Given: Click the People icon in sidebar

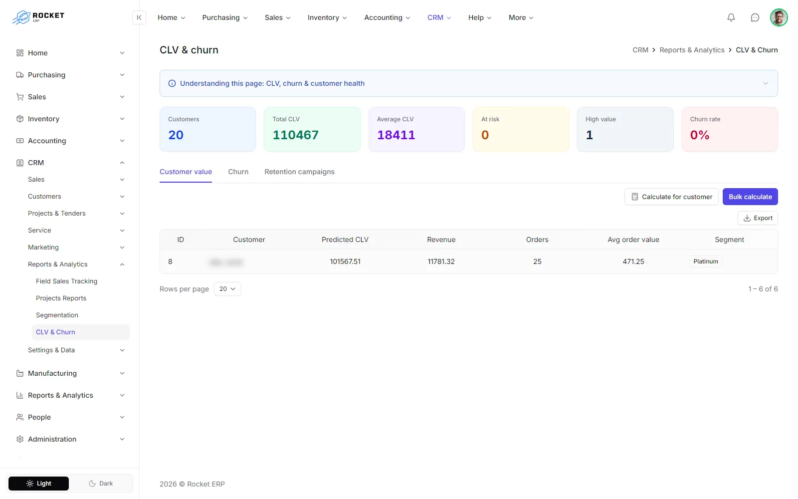Looking at the screenshot, I should tap(20, 417).
